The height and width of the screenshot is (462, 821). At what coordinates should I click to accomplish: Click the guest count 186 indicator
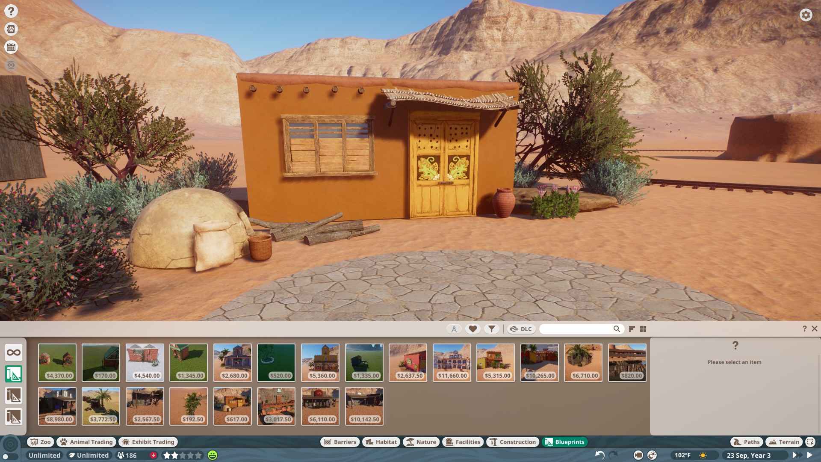[x=127, y=455]
